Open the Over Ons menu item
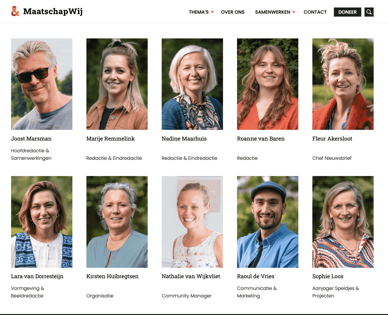This screenshot has width=388, height=315. (x=232, y=12)
